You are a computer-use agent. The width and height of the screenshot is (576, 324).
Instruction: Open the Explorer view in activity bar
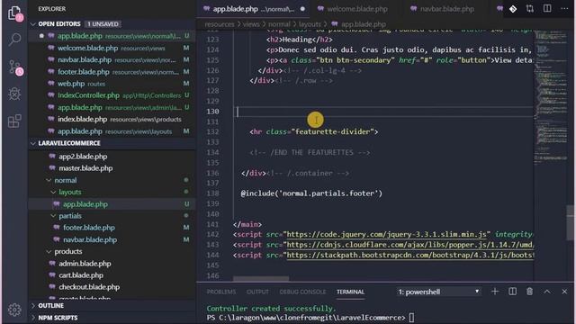(14, 13)
